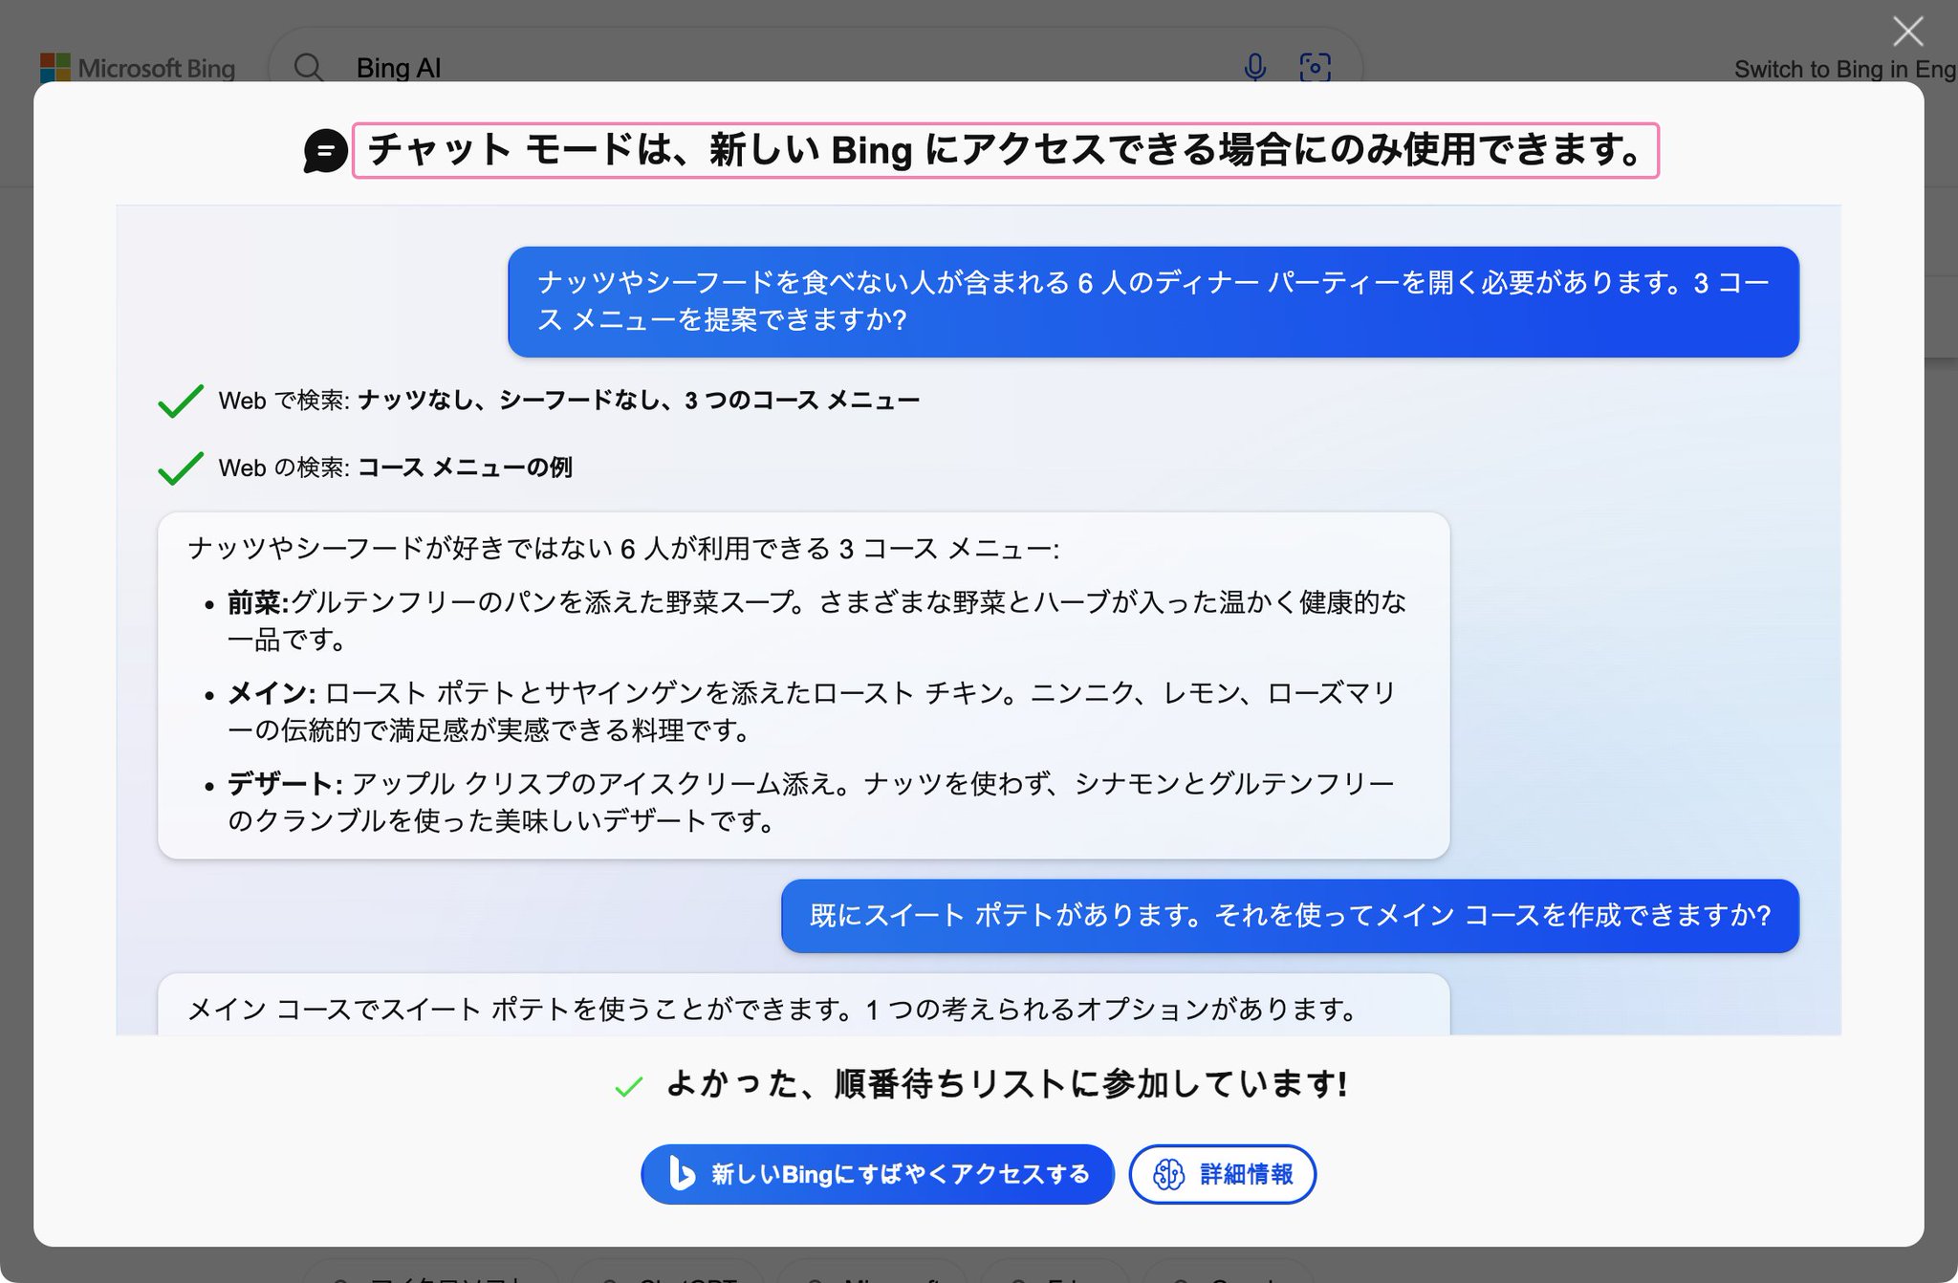The height and width of the screenshot is (1283, 1958).
Task: Click the メイン bullet item
Action: click(x=811, y=711)
